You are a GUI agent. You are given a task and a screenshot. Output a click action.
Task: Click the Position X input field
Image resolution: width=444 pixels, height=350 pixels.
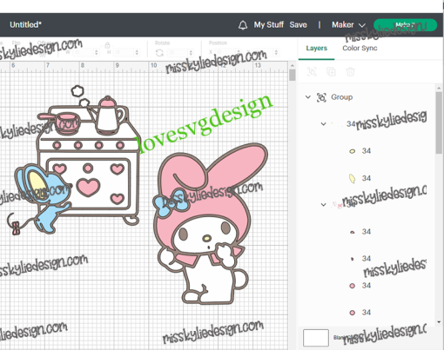click(225, 52)
